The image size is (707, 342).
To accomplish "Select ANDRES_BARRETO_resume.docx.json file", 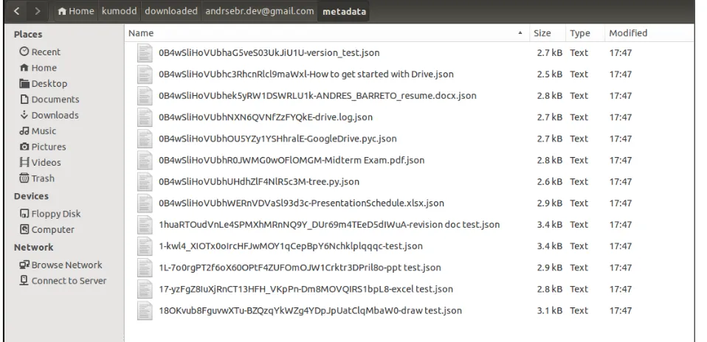I will (317, 96).
